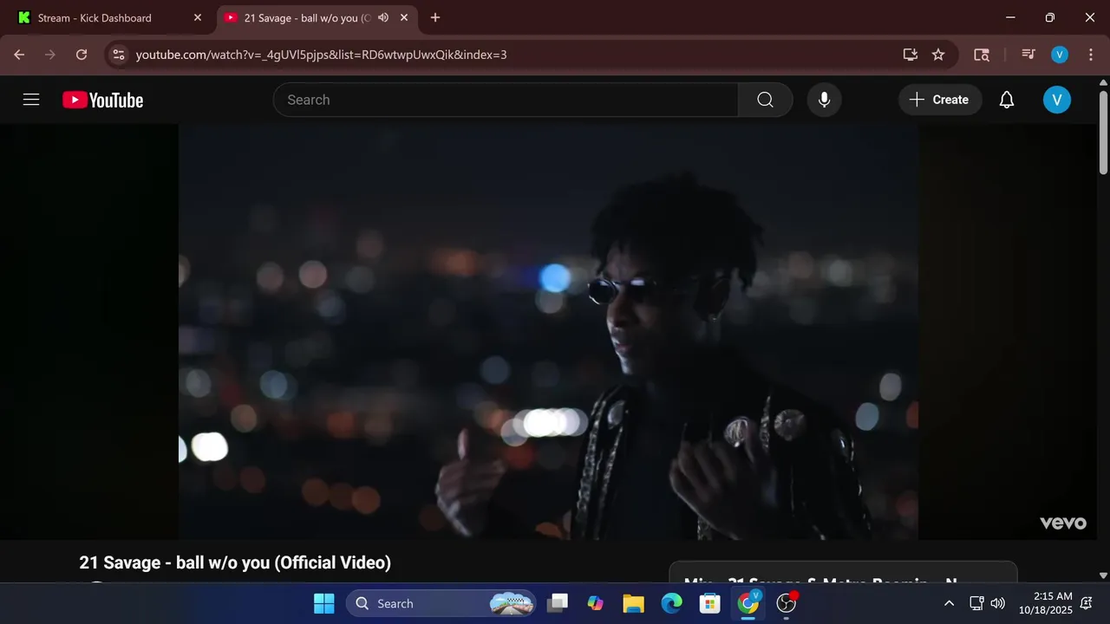Mute the 21 Savage tab audio

click(383, 17)
